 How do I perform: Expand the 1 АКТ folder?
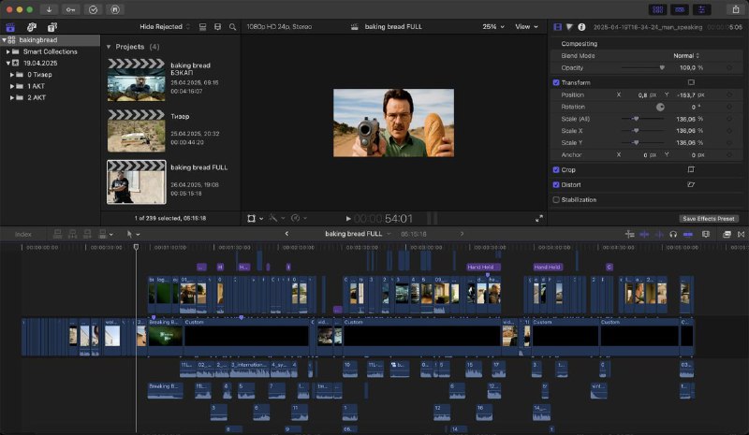(x=12, y=86)
